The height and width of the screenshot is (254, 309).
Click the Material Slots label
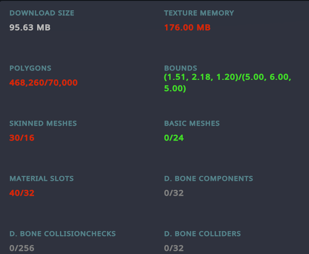pyautogui.click(x=41, y=178)
